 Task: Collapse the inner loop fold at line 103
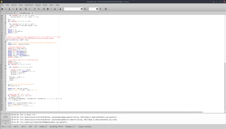(6, 69)
